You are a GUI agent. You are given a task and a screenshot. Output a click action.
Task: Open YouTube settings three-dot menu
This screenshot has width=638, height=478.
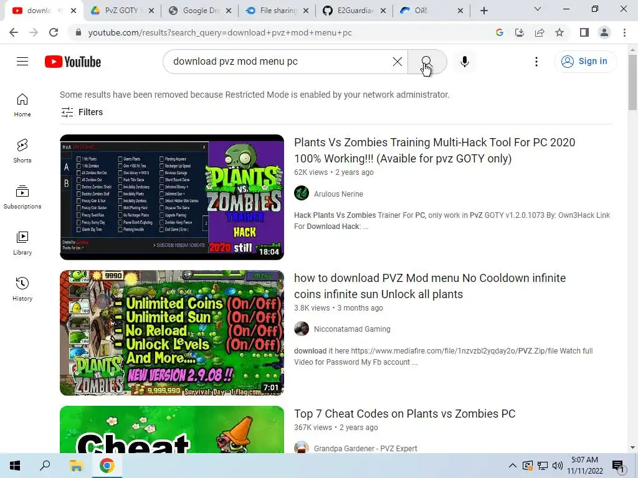[x=536, y=62]
